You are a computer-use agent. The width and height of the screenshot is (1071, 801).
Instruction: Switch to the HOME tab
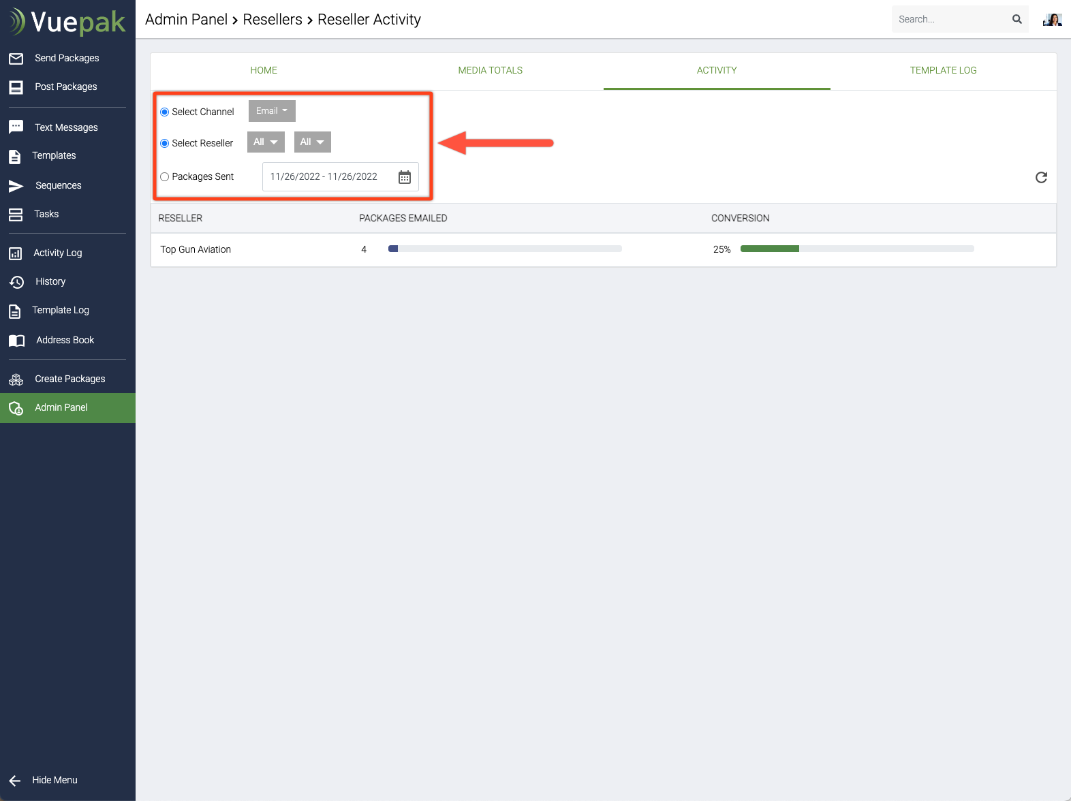pyautogui.click(x=264, y=70)
